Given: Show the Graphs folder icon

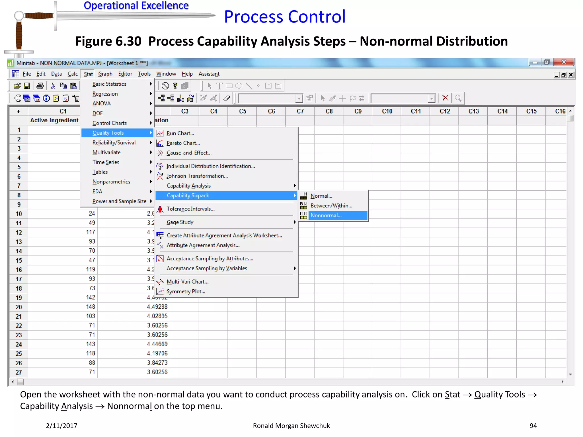Looking at the screenshot, I should coord(36,98).
